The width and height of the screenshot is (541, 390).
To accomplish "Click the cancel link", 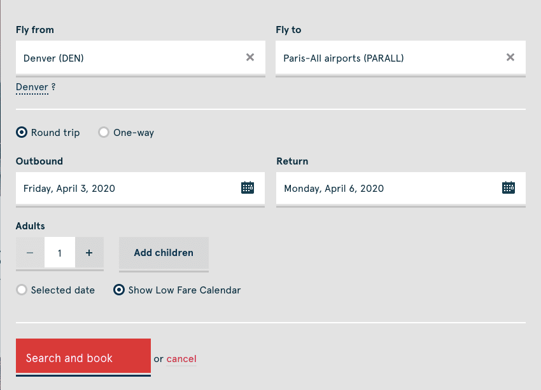I will (181, 358).
